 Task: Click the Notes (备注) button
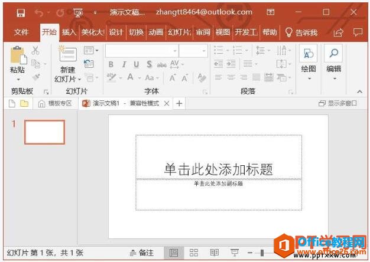(x=141, y=253)
